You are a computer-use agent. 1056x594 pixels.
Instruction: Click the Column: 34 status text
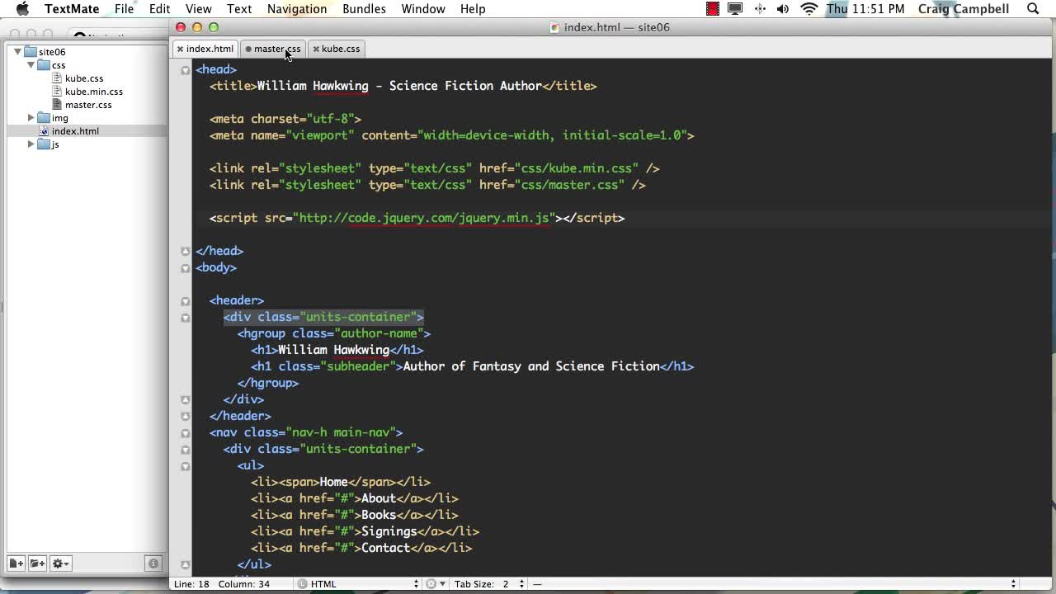243,584
